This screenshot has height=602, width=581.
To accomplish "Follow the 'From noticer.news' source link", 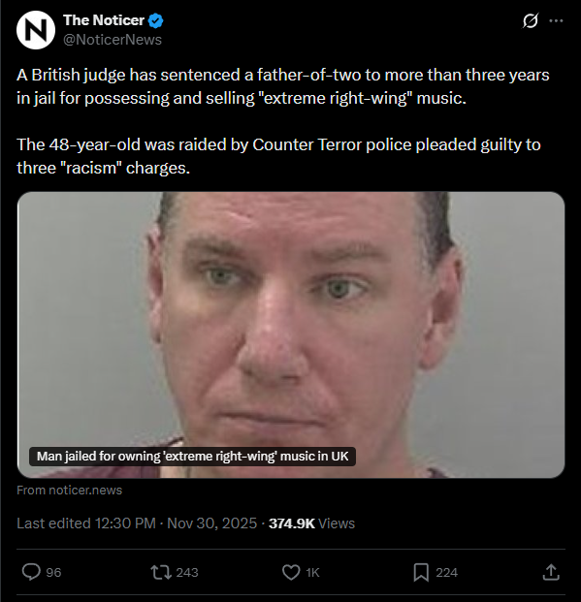I will (x=70, y=491).
